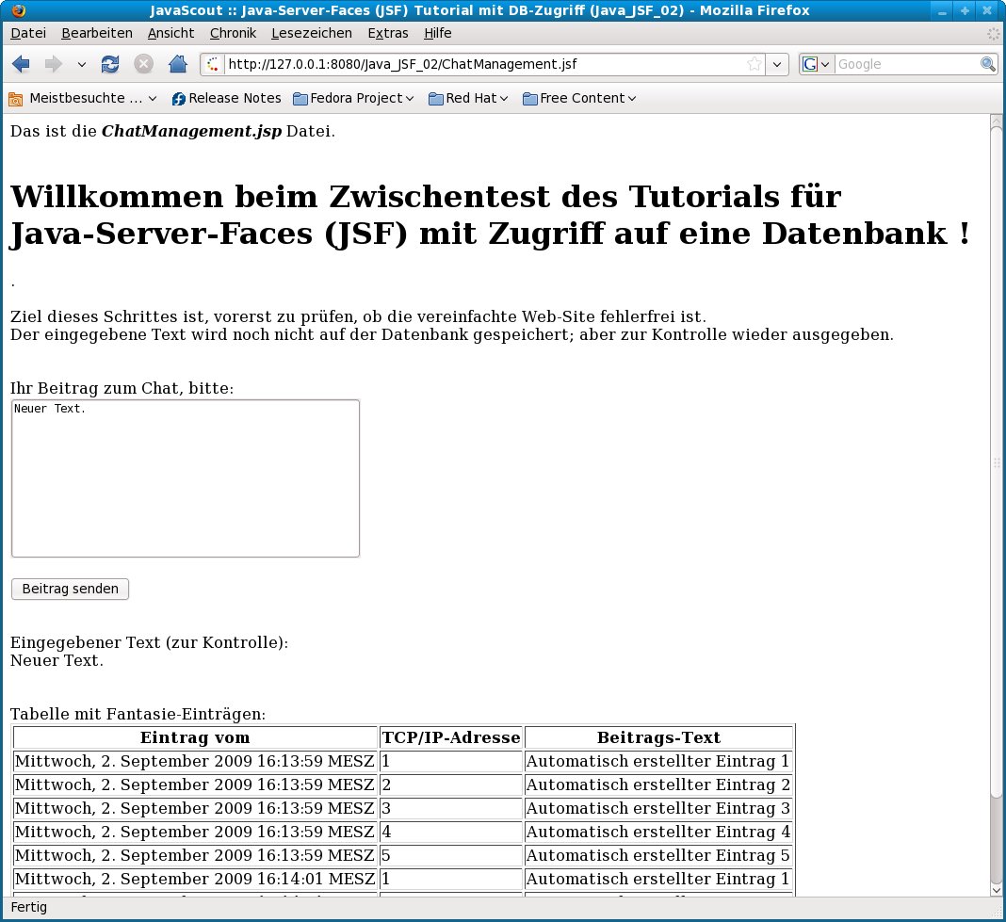The image size is (1006, 922).
Task: Open the Meistbesuchte bookmarks menu
Action: pyautogui.click(x=83, y=98)
